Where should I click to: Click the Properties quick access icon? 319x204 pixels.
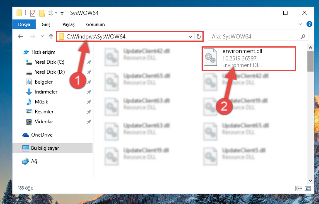tap(32, 13)
